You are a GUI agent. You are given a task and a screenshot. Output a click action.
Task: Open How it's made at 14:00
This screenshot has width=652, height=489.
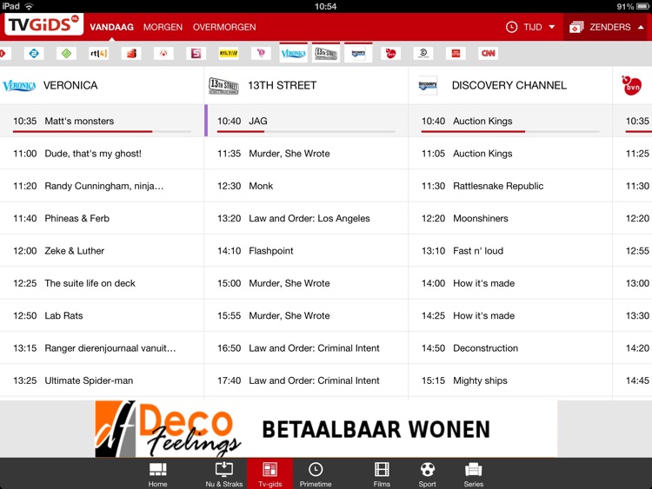click(x=510, y=283)
